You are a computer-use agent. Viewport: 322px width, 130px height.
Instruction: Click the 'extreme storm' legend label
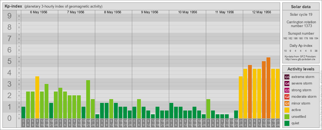point(303,77)
